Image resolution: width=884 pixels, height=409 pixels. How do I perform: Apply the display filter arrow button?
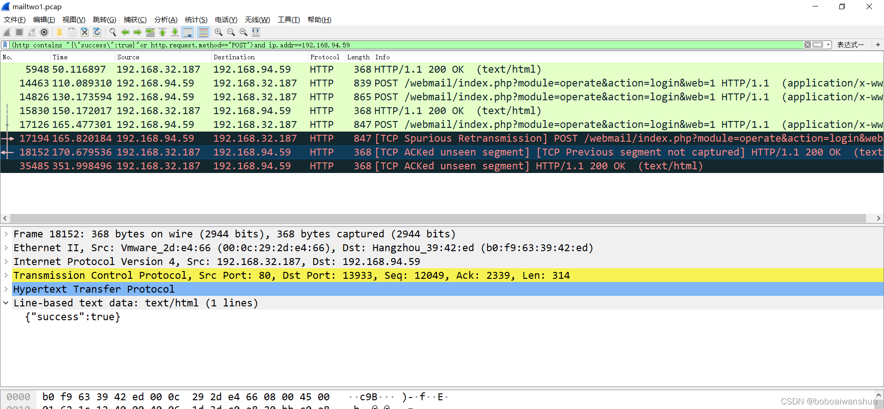[818, 45]
